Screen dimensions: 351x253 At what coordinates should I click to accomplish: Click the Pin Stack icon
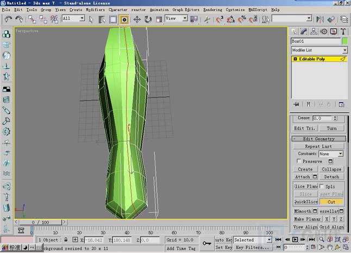pyautogui.click(x=296, y=105)
